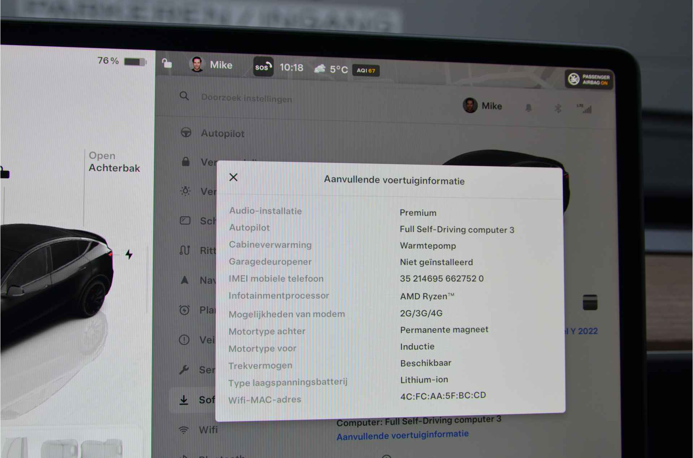The width and height of the screenshot is (693, 458).
Task: Select the Trekvermogen label
Action: [260, 365]
